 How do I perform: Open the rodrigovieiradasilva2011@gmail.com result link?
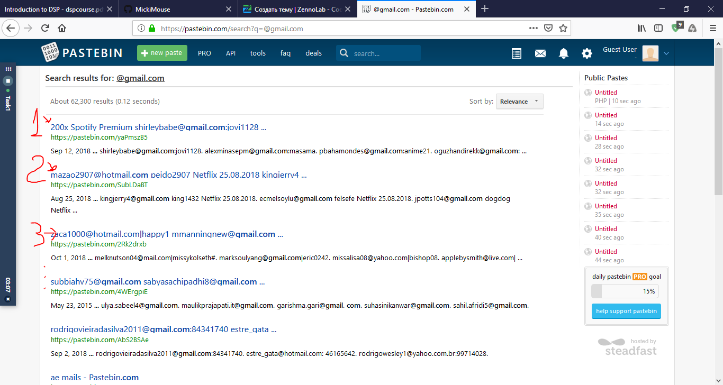tap(164, 329)
